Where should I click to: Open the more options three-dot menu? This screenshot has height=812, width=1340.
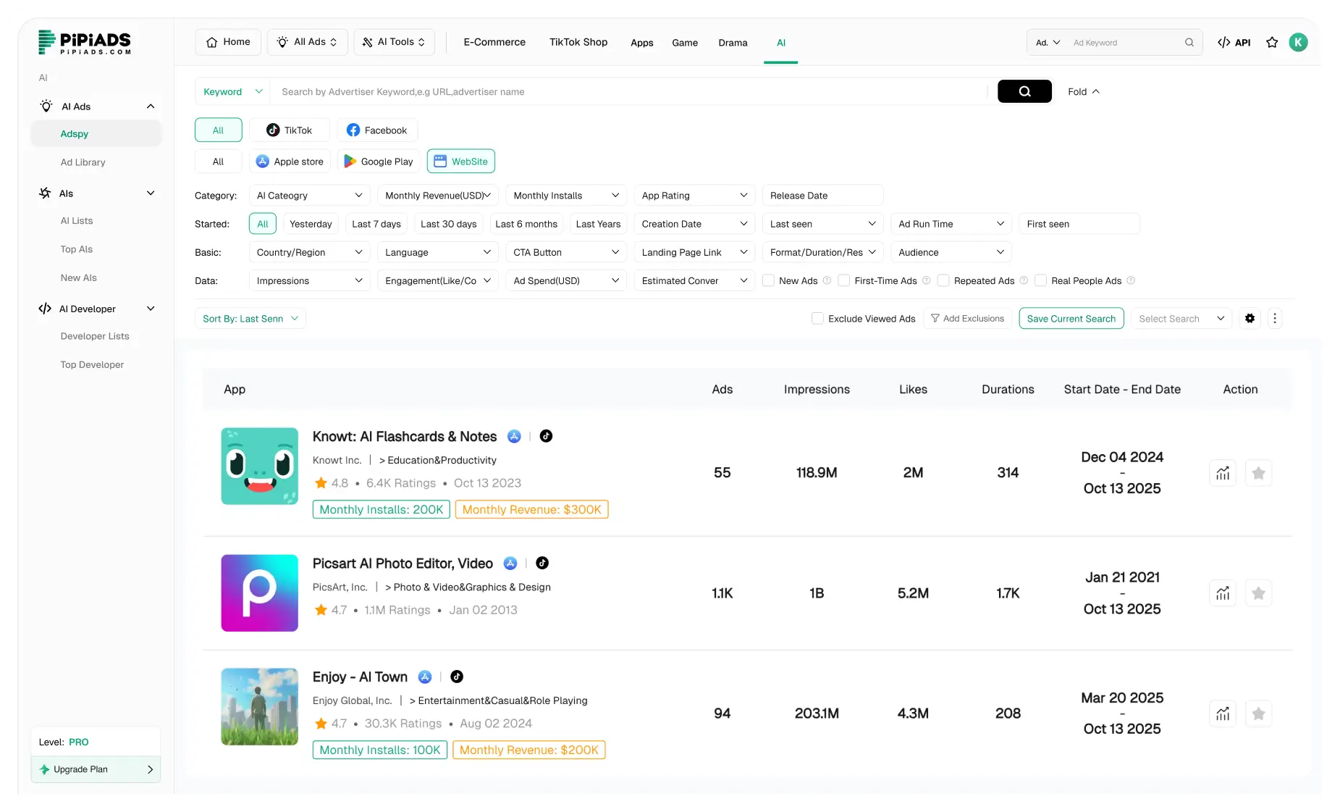click(1275, 318)
